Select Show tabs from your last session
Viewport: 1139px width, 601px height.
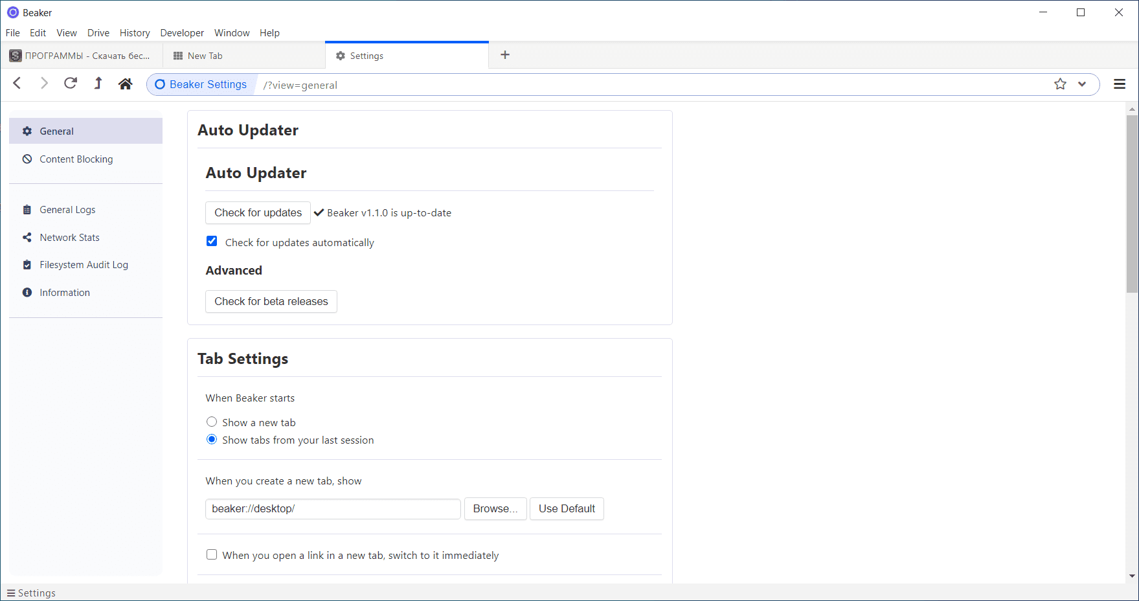[x=212, y=439]
